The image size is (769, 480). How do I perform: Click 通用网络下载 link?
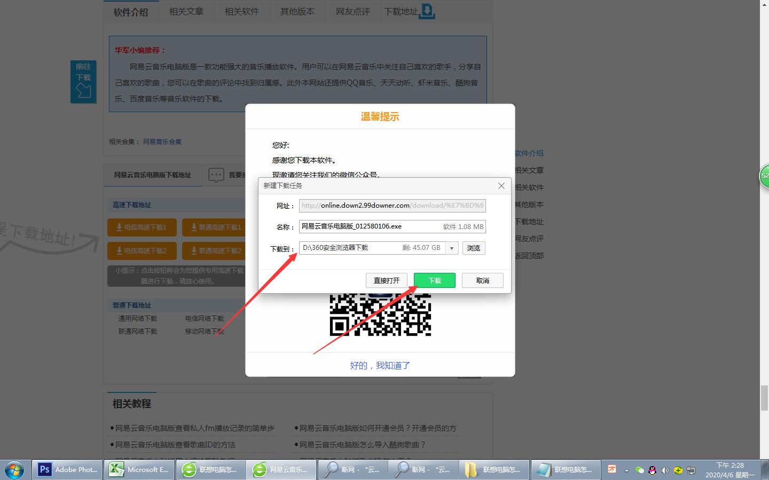pyautogui.click(x=138, y=318)
